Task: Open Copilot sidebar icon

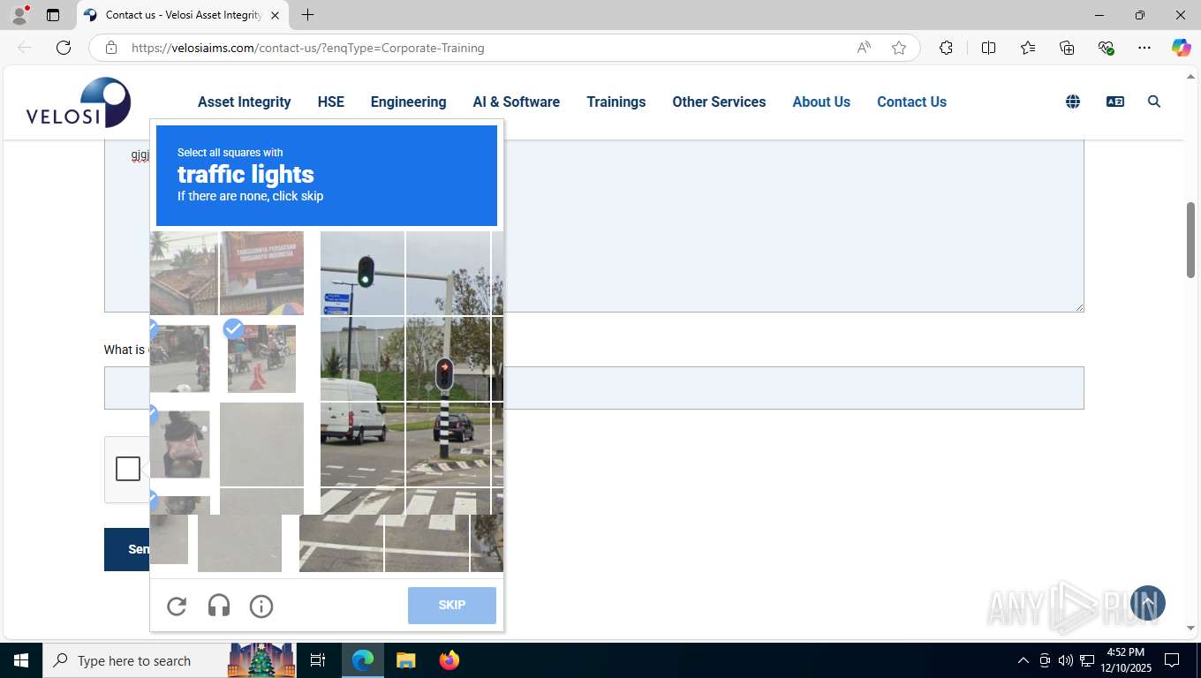Action: pyautogui.click(x=1182, y=48)
